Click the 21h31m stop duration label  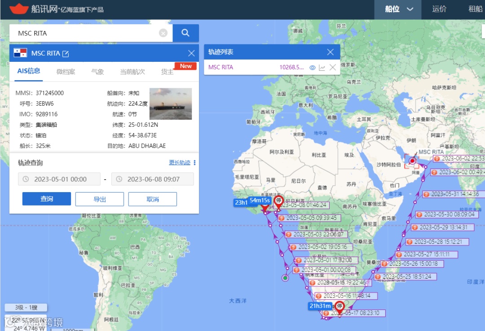tap(321, 306)
